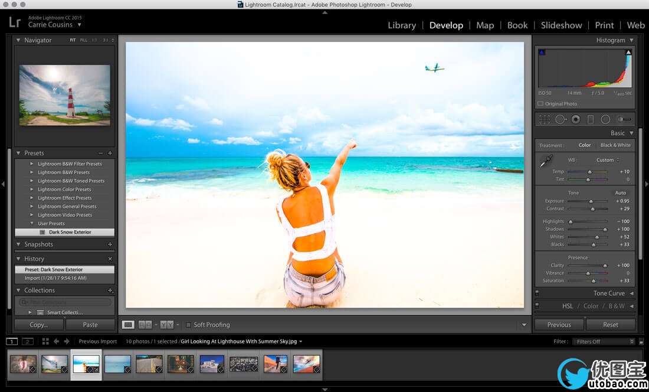The image size is (649, 392).
Task: Collapse the User Presets folder
Action: (31, 224)
